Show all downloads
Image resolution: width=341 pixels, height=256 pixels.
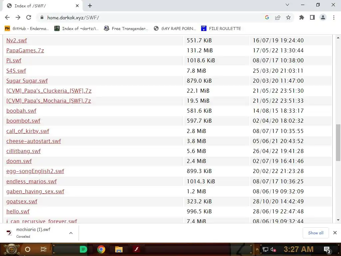(x=316, y=233)
